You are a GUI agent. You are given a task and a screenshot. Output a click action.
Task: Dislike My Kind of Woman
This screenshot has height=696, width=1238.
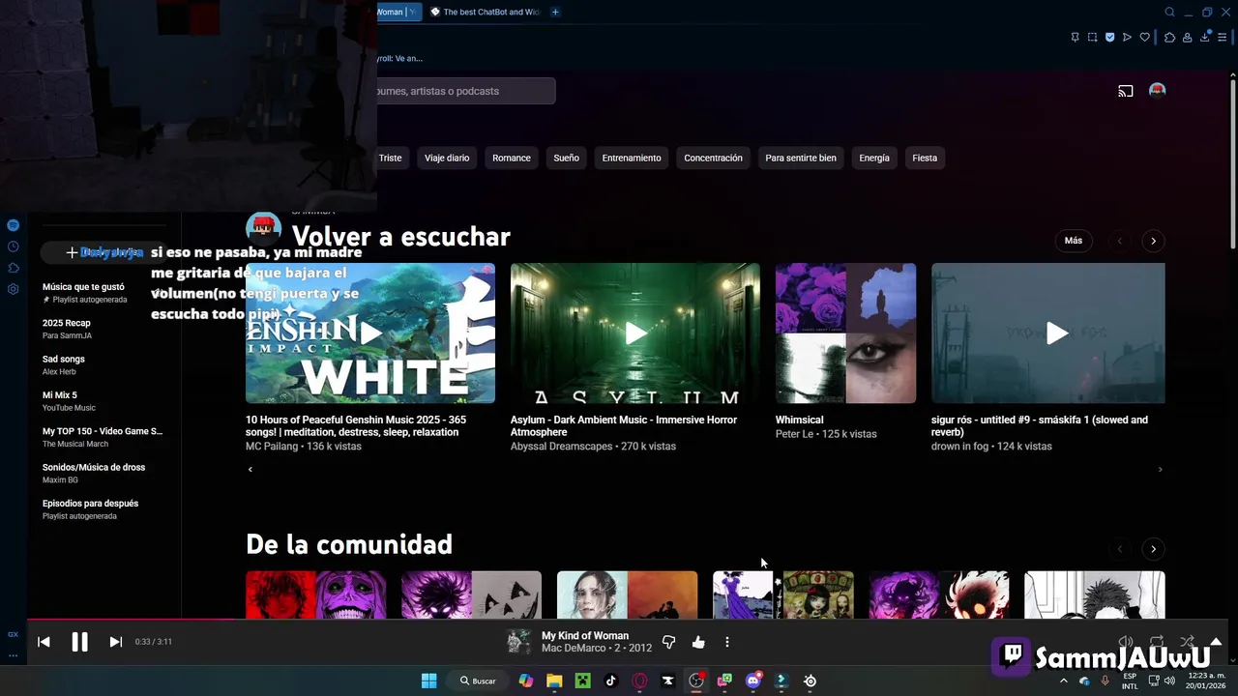[x=668, y=642]
